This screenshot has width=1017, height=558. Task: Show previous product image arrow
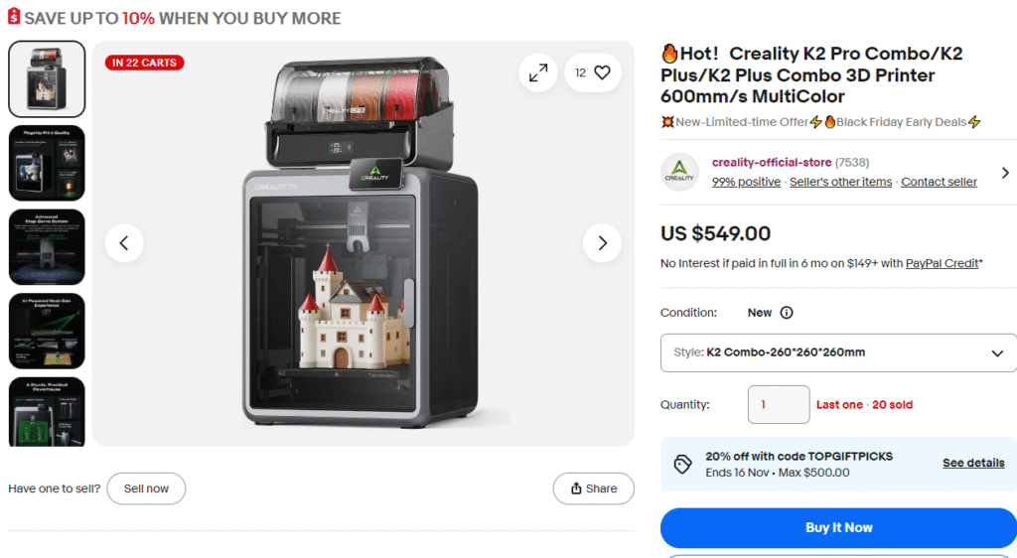click(124, 242)
